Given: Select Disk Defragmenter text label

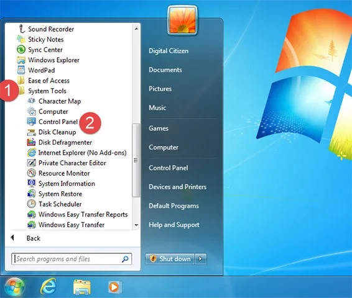Looking at the screenshot, I should (65, 142).
